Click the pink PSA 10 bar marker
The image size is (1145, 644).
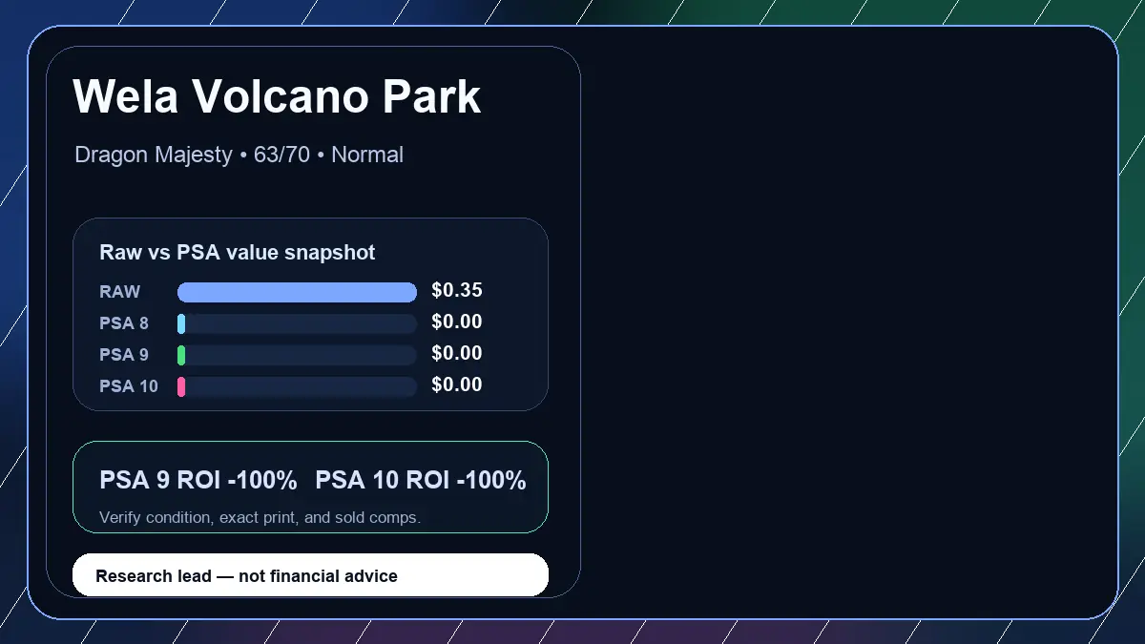pos(181,386)
